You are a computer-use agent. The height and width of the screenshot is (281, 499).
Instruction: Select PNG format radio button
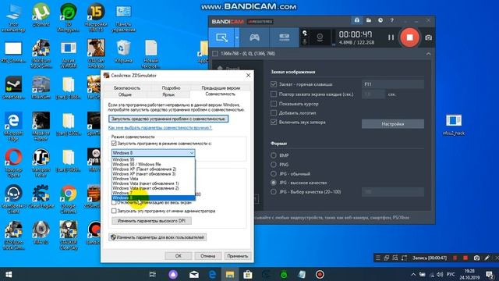(x=274, y=165)
